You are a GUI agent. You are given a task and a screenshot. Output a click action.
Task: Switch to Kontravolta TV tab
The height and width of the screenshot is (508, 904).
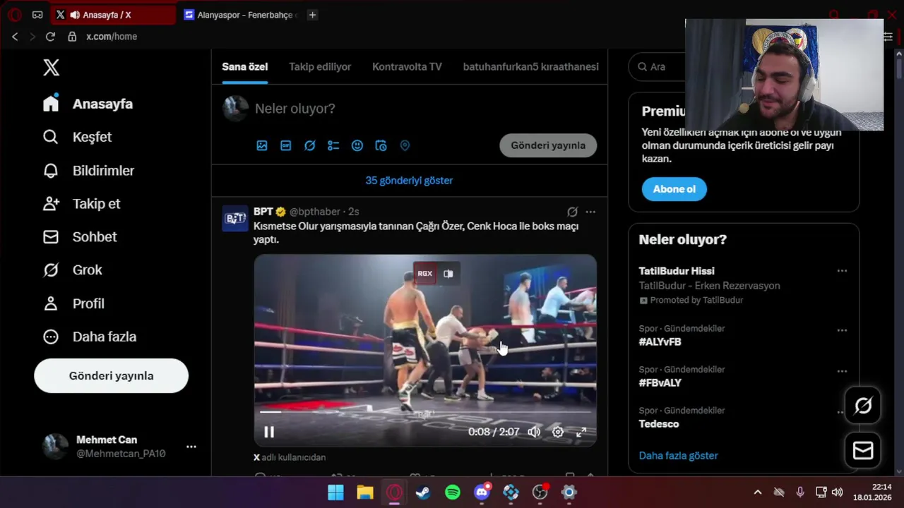[407, 67]
